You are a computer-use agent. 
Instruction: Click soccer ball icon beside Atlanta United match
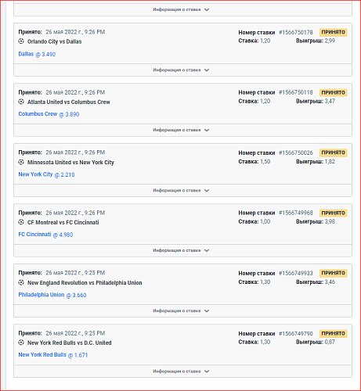[21, 102]
